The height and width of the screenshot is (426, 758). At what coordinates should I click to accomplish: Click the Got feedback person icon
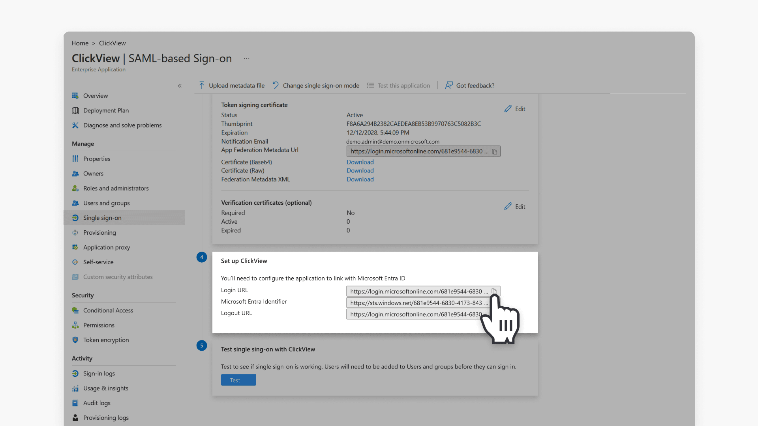[449, 85]
